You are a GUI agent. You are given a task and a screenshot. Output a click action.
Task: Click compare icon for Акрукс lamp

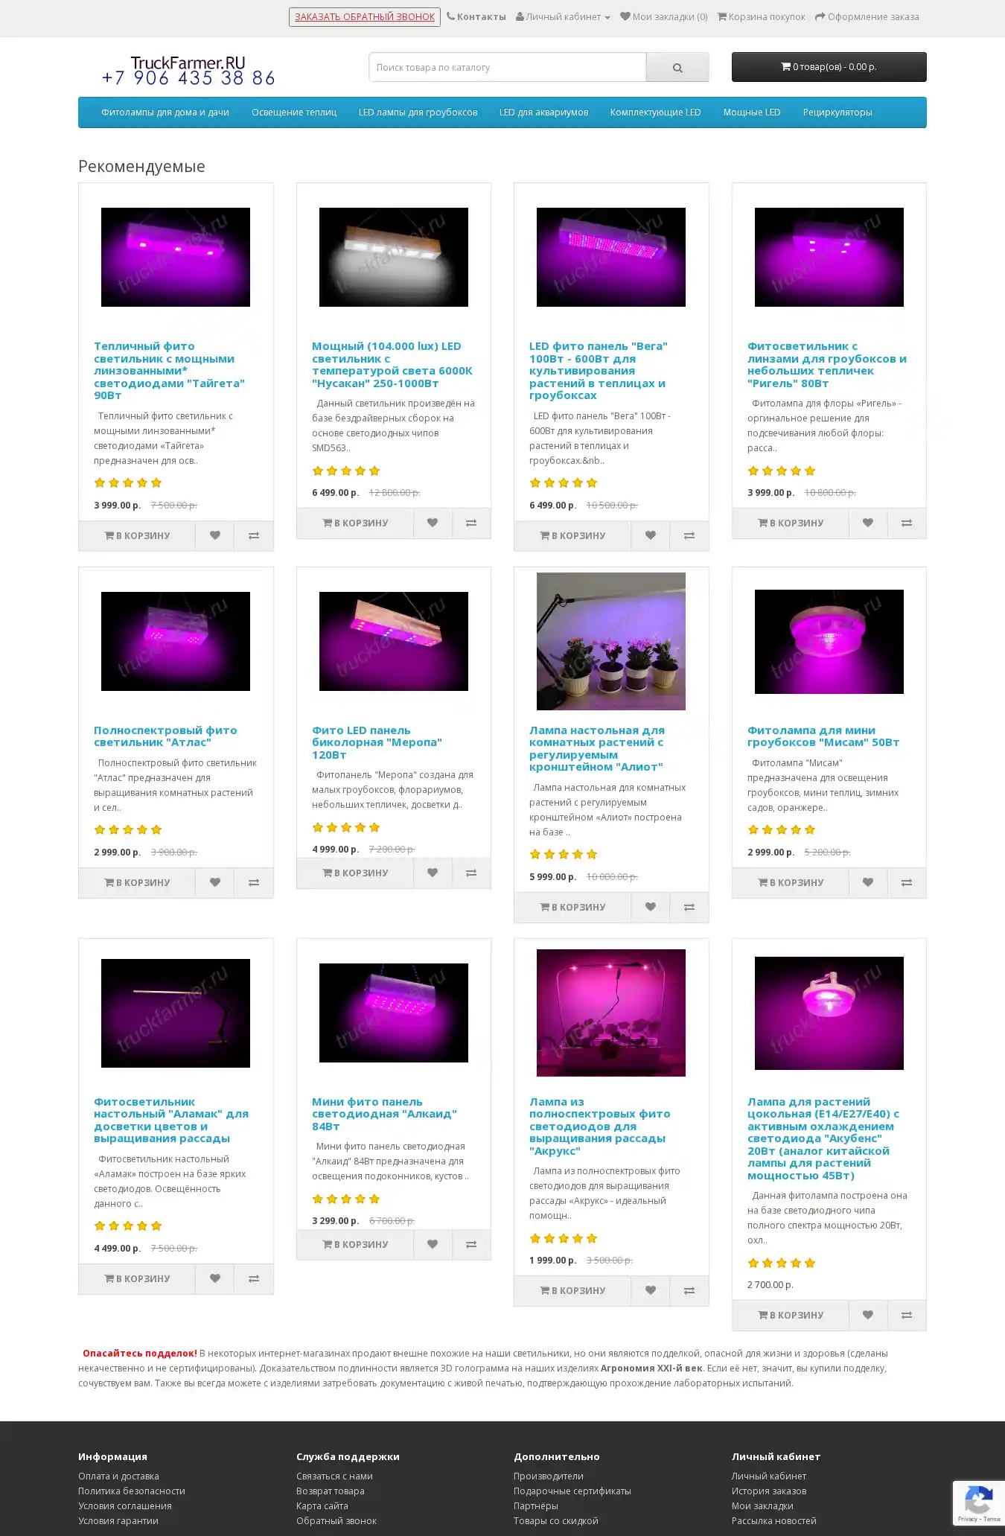pos(689,1290)
